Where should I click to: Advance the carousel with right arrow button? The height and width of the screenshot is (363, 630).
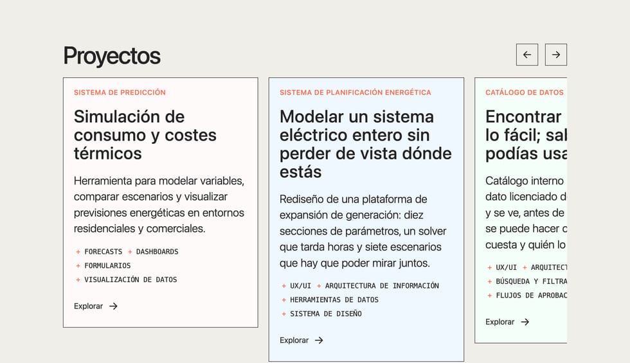pos(555,55)
